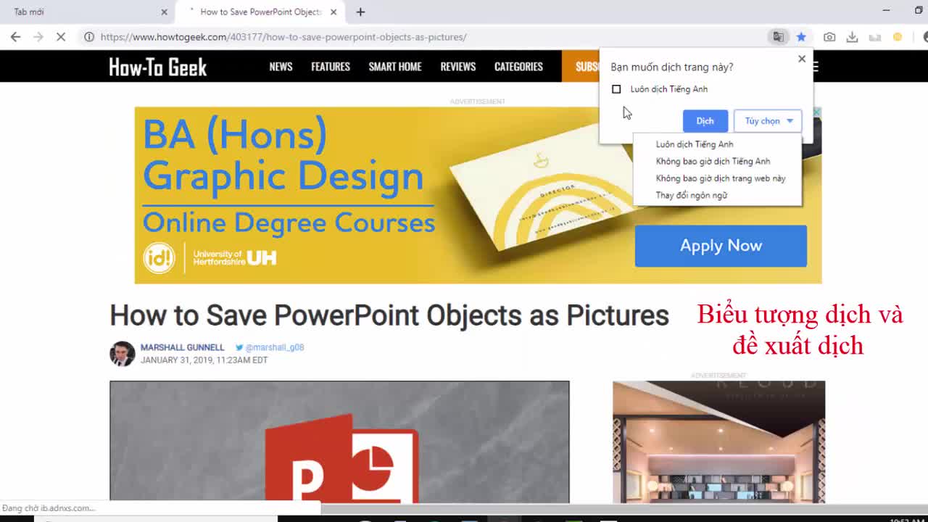Viewport: 928px width, 522px height.
Task: Click the article title 'How to Save PowerPoint Objects as Pictures'
Action: point(389,315)
